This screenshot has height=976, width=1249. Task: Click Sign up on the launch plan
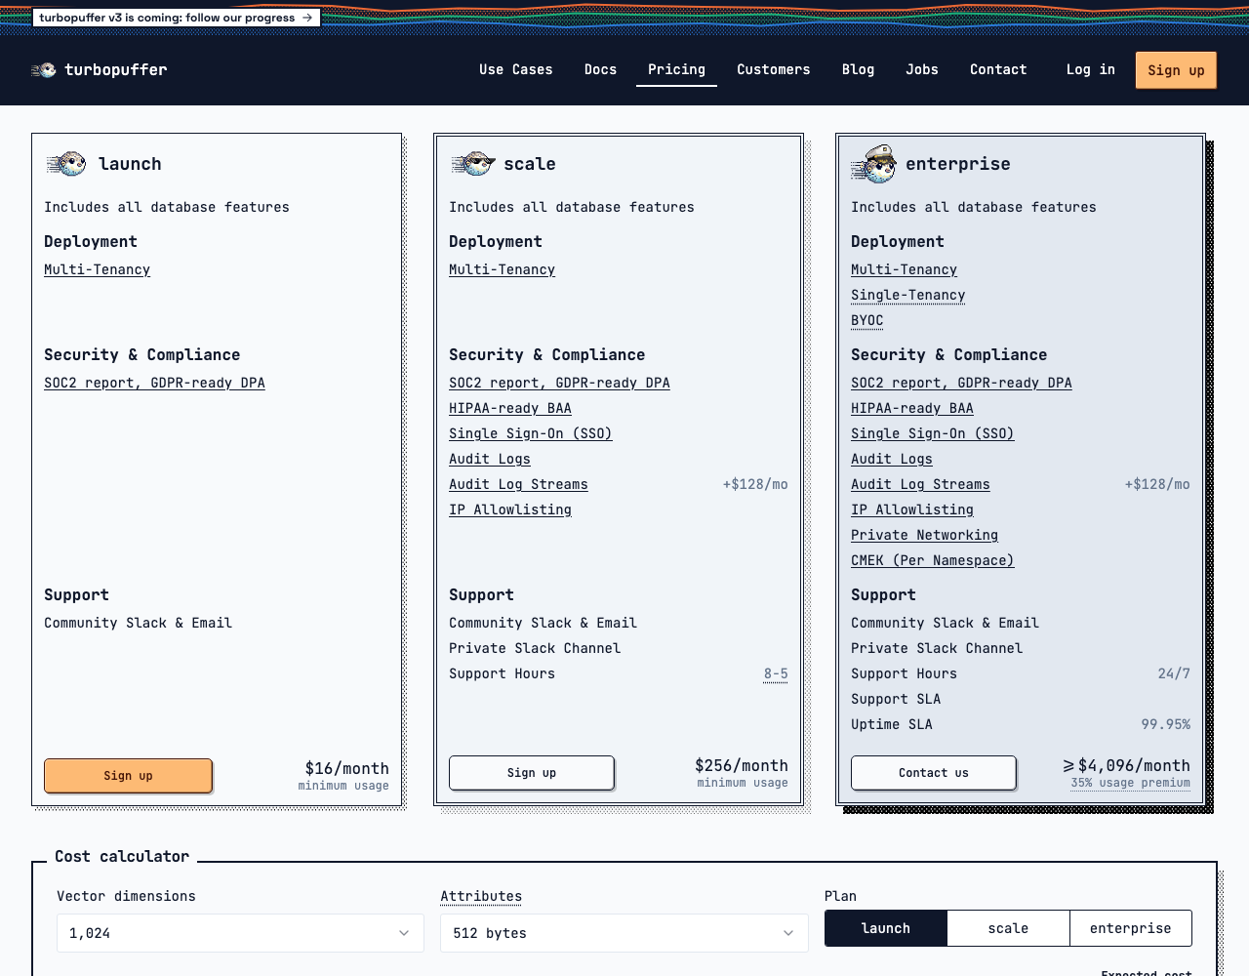coord(128,776)
